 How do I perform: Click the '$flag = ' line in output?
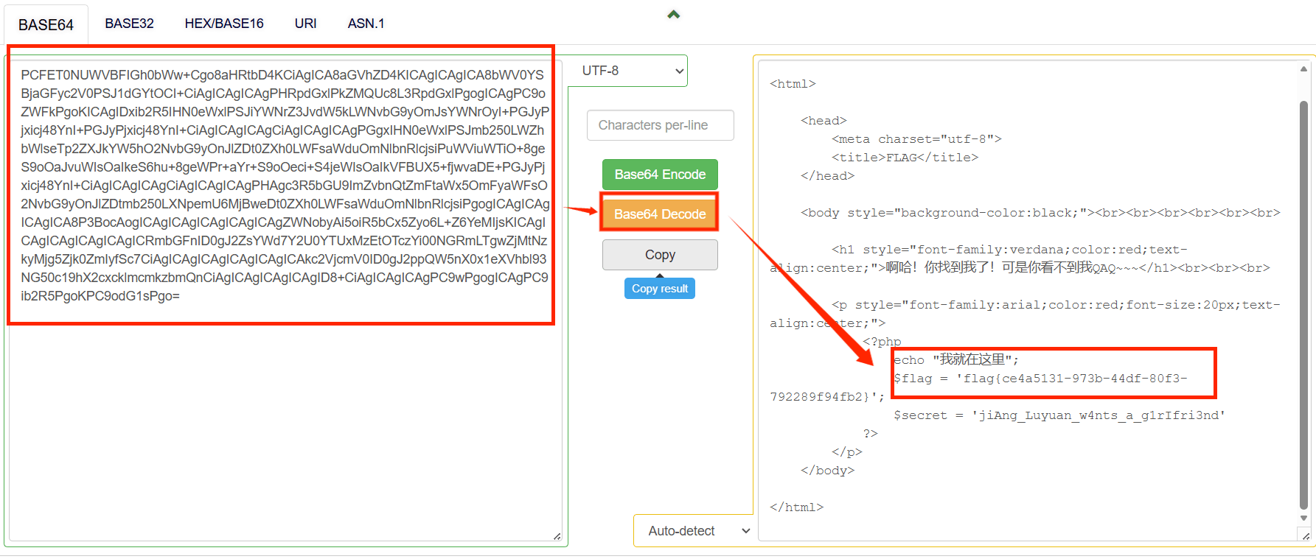[x=1040, y=379]
